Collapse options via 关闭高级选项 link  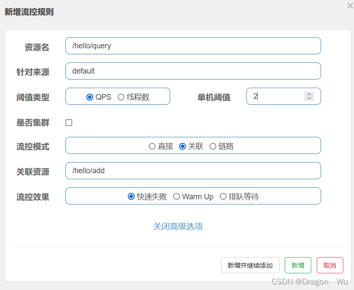point(178,226)
